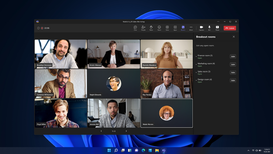
Task: Open the Apps icon in toolbar
Action: (x=175, y=28)
